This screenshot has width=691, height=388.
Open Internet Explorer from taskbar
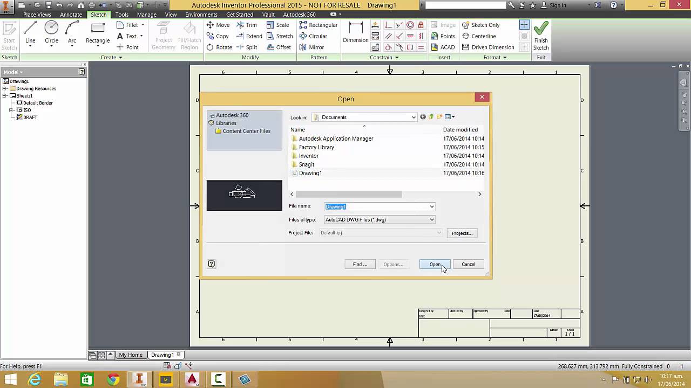[34, 379]
